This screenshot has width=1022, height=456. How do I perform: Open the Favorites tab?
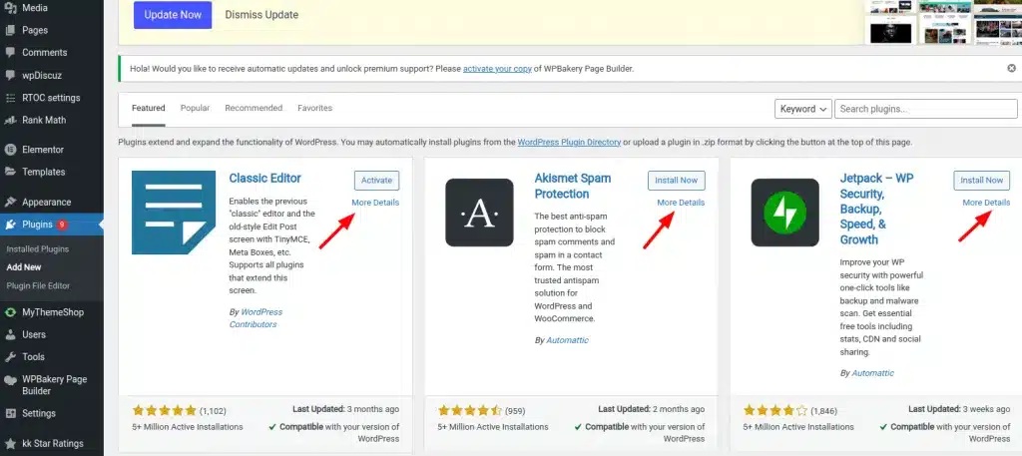[314, 108]
